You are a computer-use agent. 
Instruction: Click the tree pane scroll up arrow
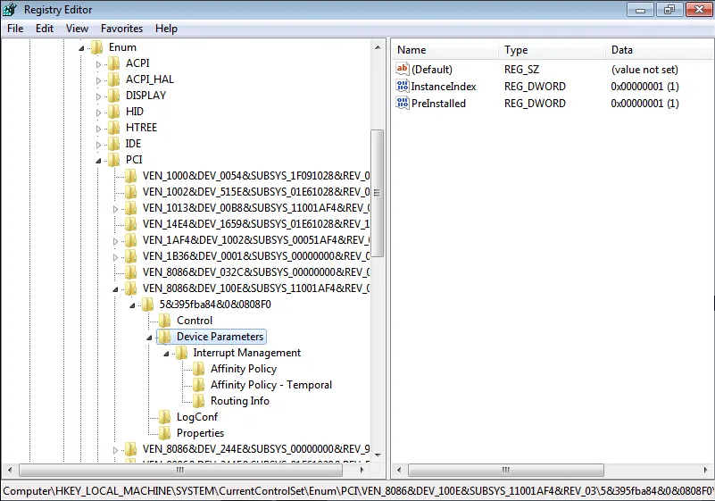[378, 47]
